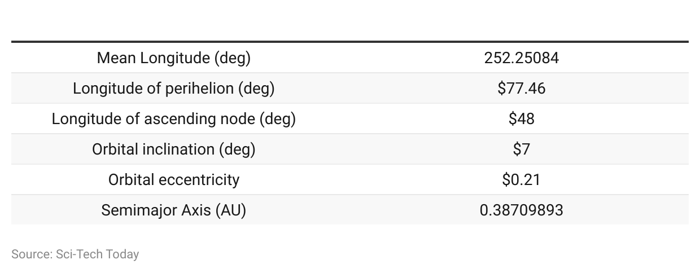
Task: Select the 252.25084 value cell
Action: coord(522,58)
